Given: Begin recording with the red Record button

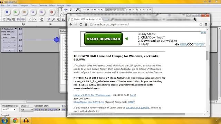Looking at the screenshot, I should click(51, 12).
